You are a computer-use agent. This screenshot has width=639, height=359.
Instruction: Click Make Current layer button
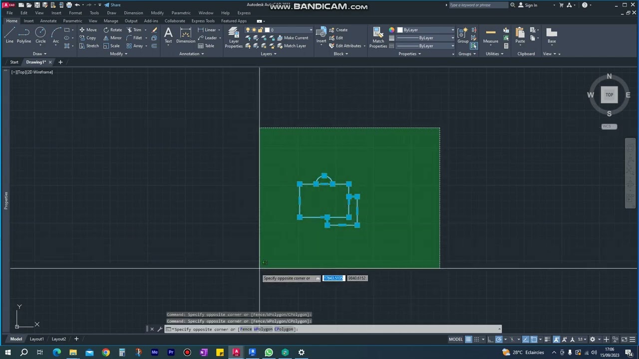click(293, 38)
